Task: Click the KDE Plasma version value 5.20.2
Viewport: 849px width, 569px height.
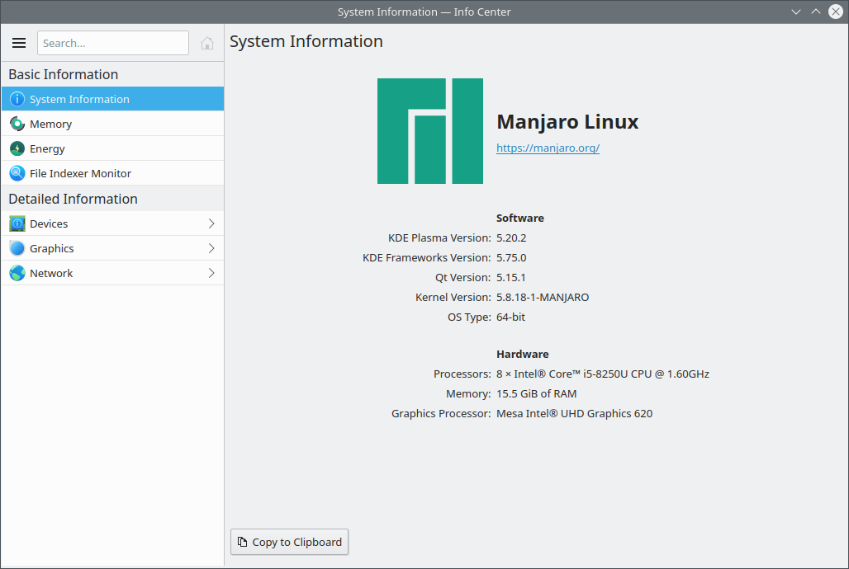Action: (x=511, y=238)
